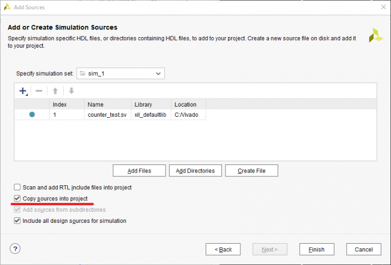Click the folder icon in sim_1 dropdown

click(83, 74)
